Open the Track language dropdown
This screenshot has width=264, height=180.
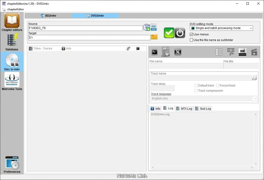[204, 98]
